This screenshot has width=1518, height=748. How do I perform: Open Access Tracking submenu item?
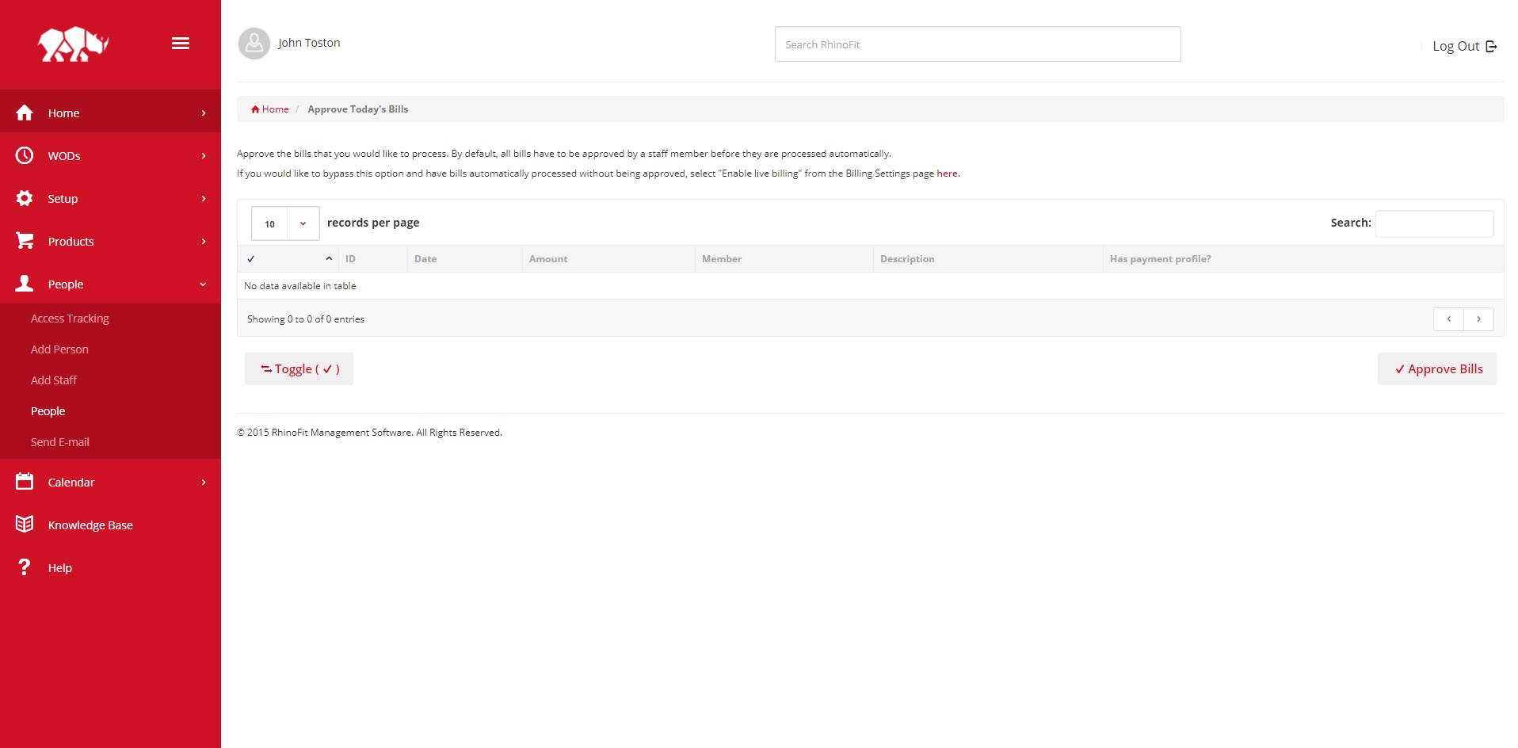coord(70,319)
